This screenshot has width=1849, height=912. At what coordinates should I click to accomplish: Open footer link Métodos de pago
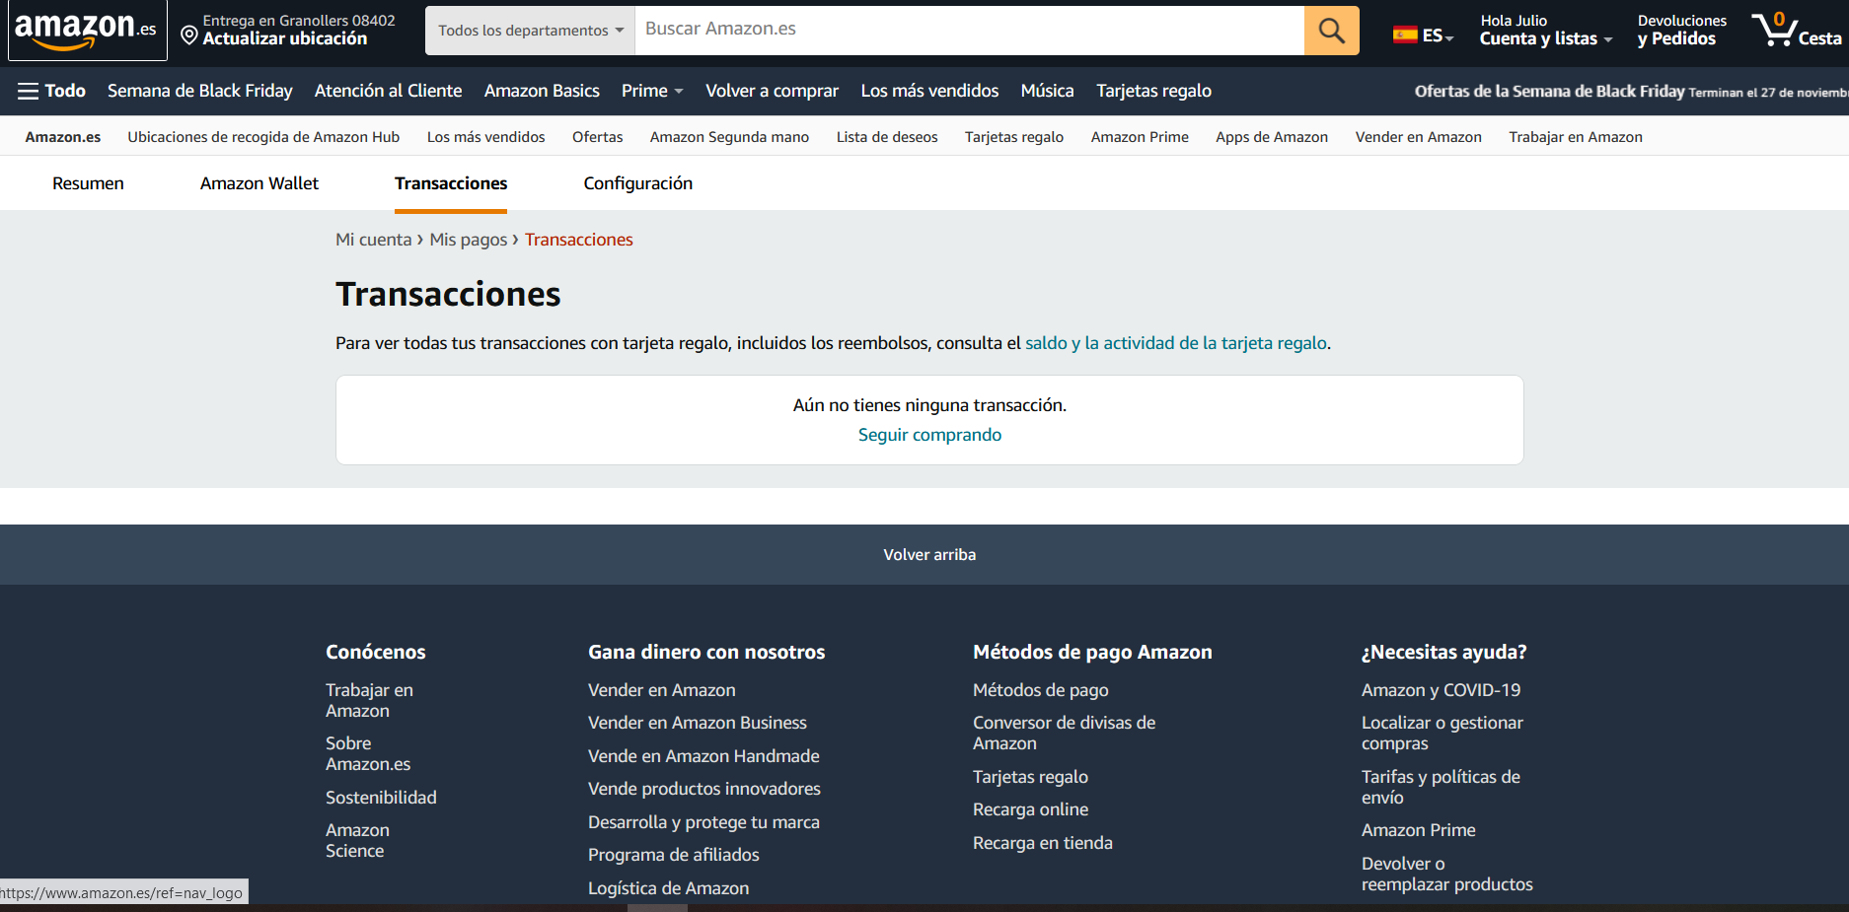coord(1041,690)
